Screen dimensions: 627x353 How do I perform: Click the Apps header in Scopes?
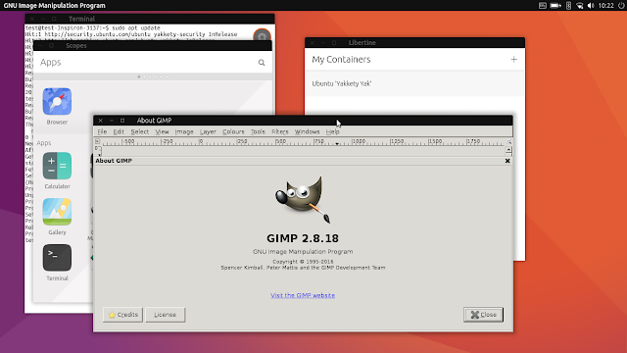[x=50, y=62]
